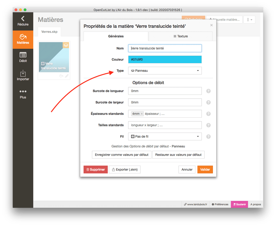Open the Fil dropdown showing Pas de fil
The width and height of the screenshot is (276, 226).
point(165,136)
